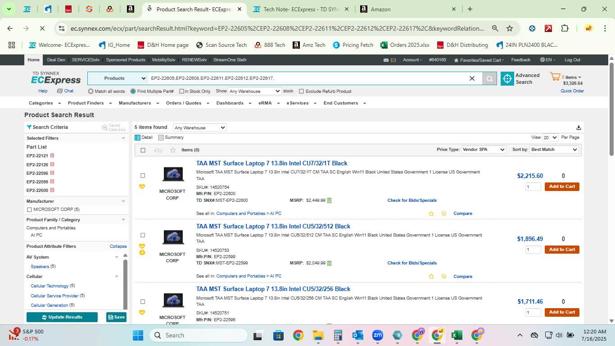Open the Manufacturers menu
This screenshot has width=615, height=346.
tap(139, 103)
